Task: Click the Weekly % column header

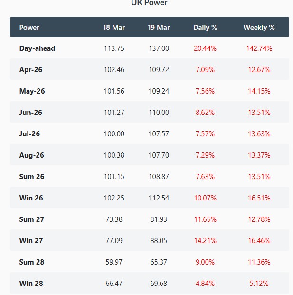Action: 259,28
